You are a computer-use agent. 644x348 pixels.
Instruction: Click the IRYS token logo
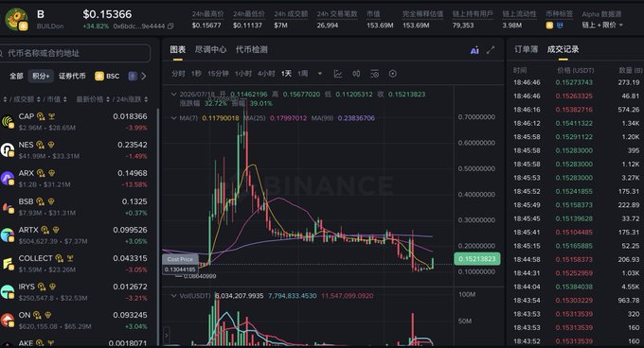pyautogui.click(x=8, y=292)
